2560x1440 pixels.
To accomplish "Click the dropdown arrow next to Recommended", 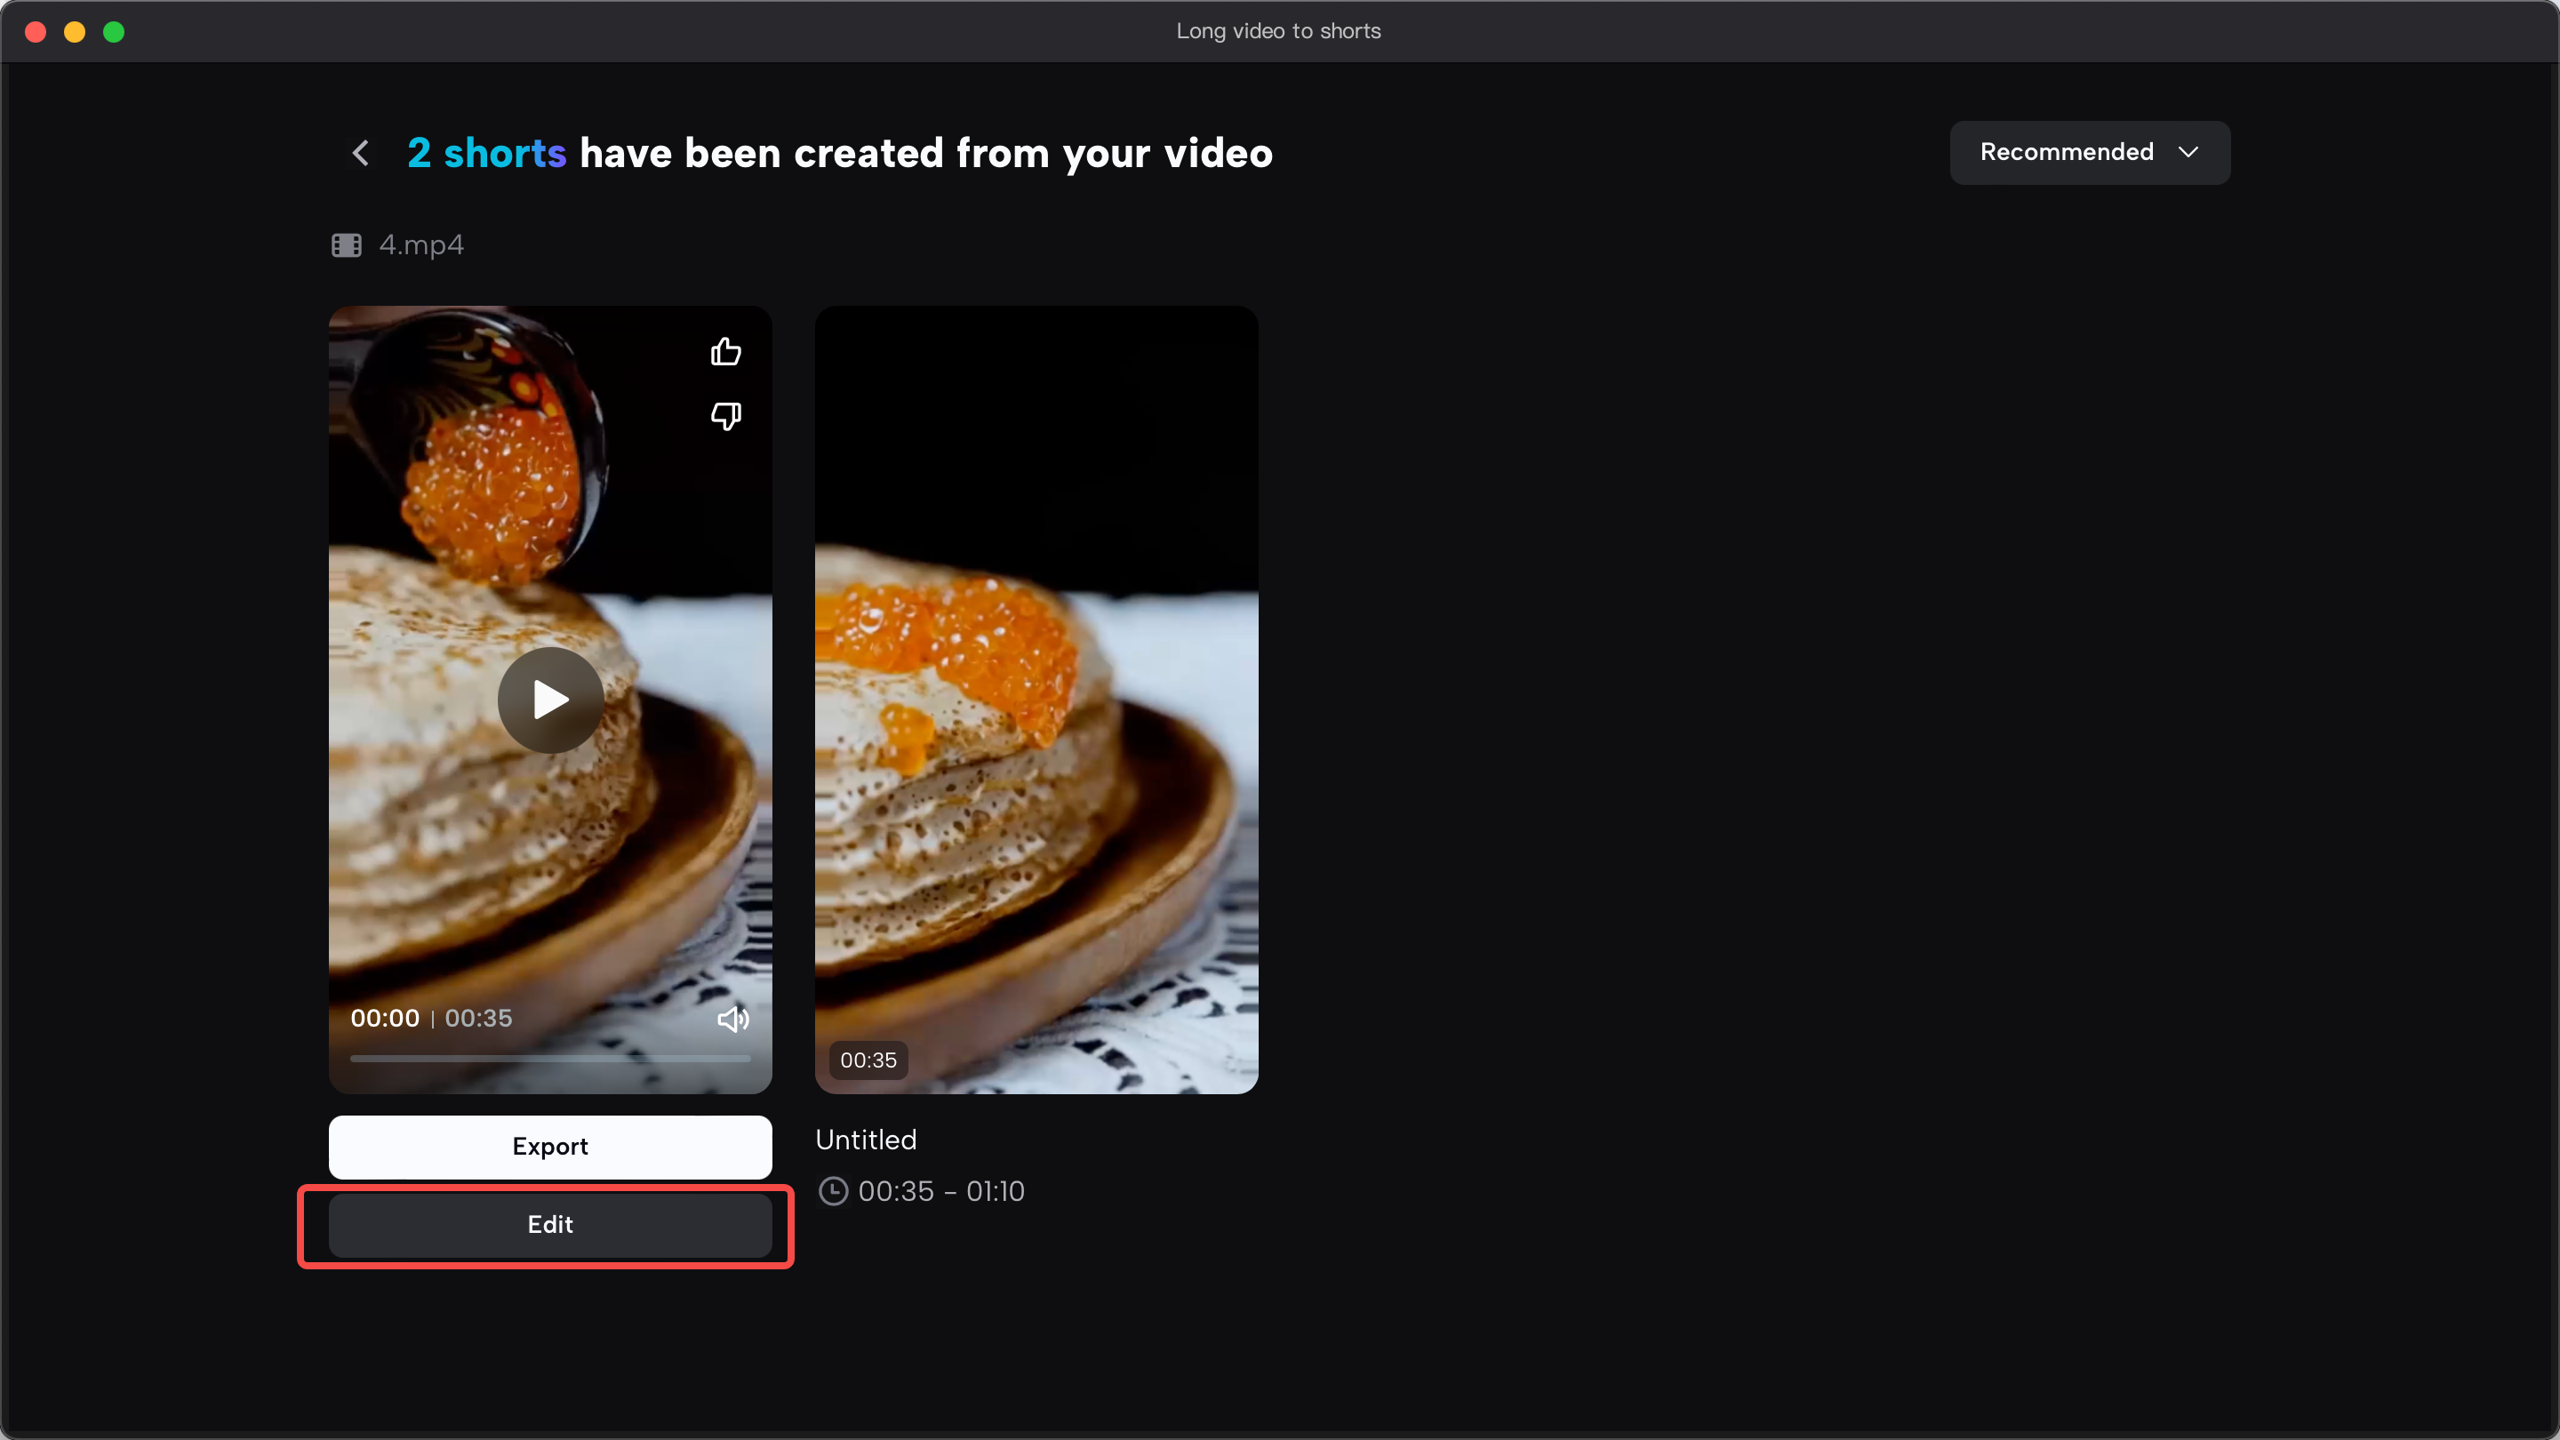I will (x=2188, y=152).
